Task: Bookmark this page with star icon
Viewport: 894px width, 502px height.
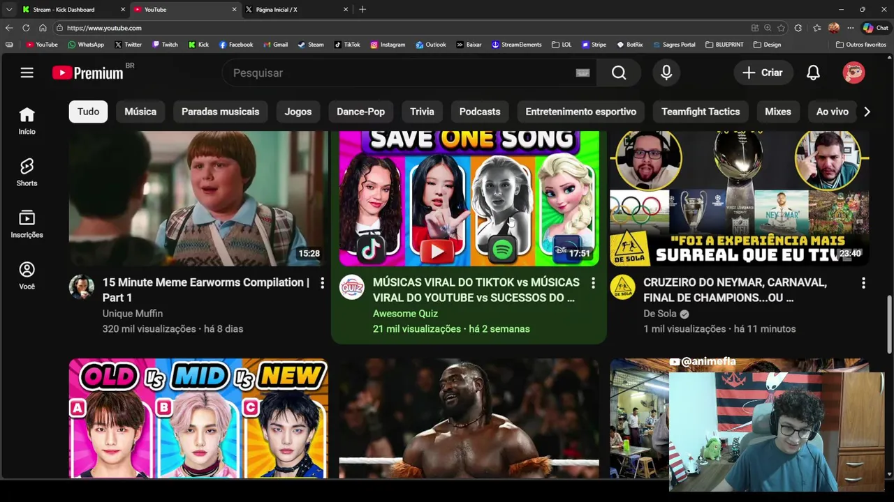Action: click(x=781, y=28)
